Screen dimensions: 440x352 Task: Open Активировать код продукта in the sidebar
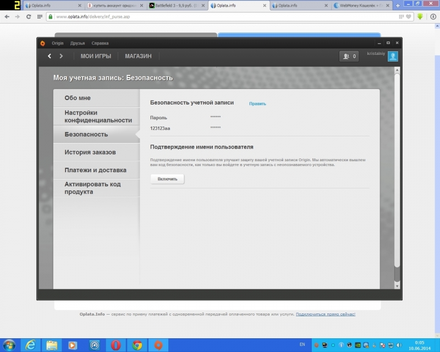click(x=97, y=188)
